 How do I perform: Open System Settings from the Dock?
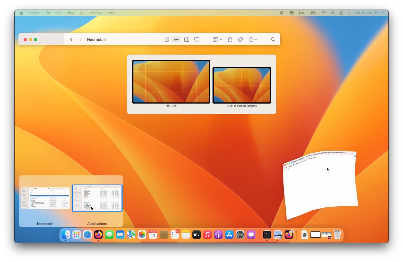[240, 235]
